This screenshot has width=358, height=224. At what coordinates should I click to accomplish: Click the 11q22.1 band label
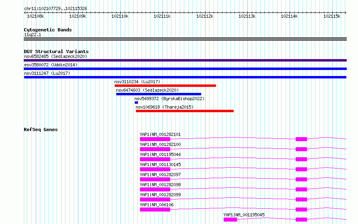pyautogui.click(x=33, y=35)
